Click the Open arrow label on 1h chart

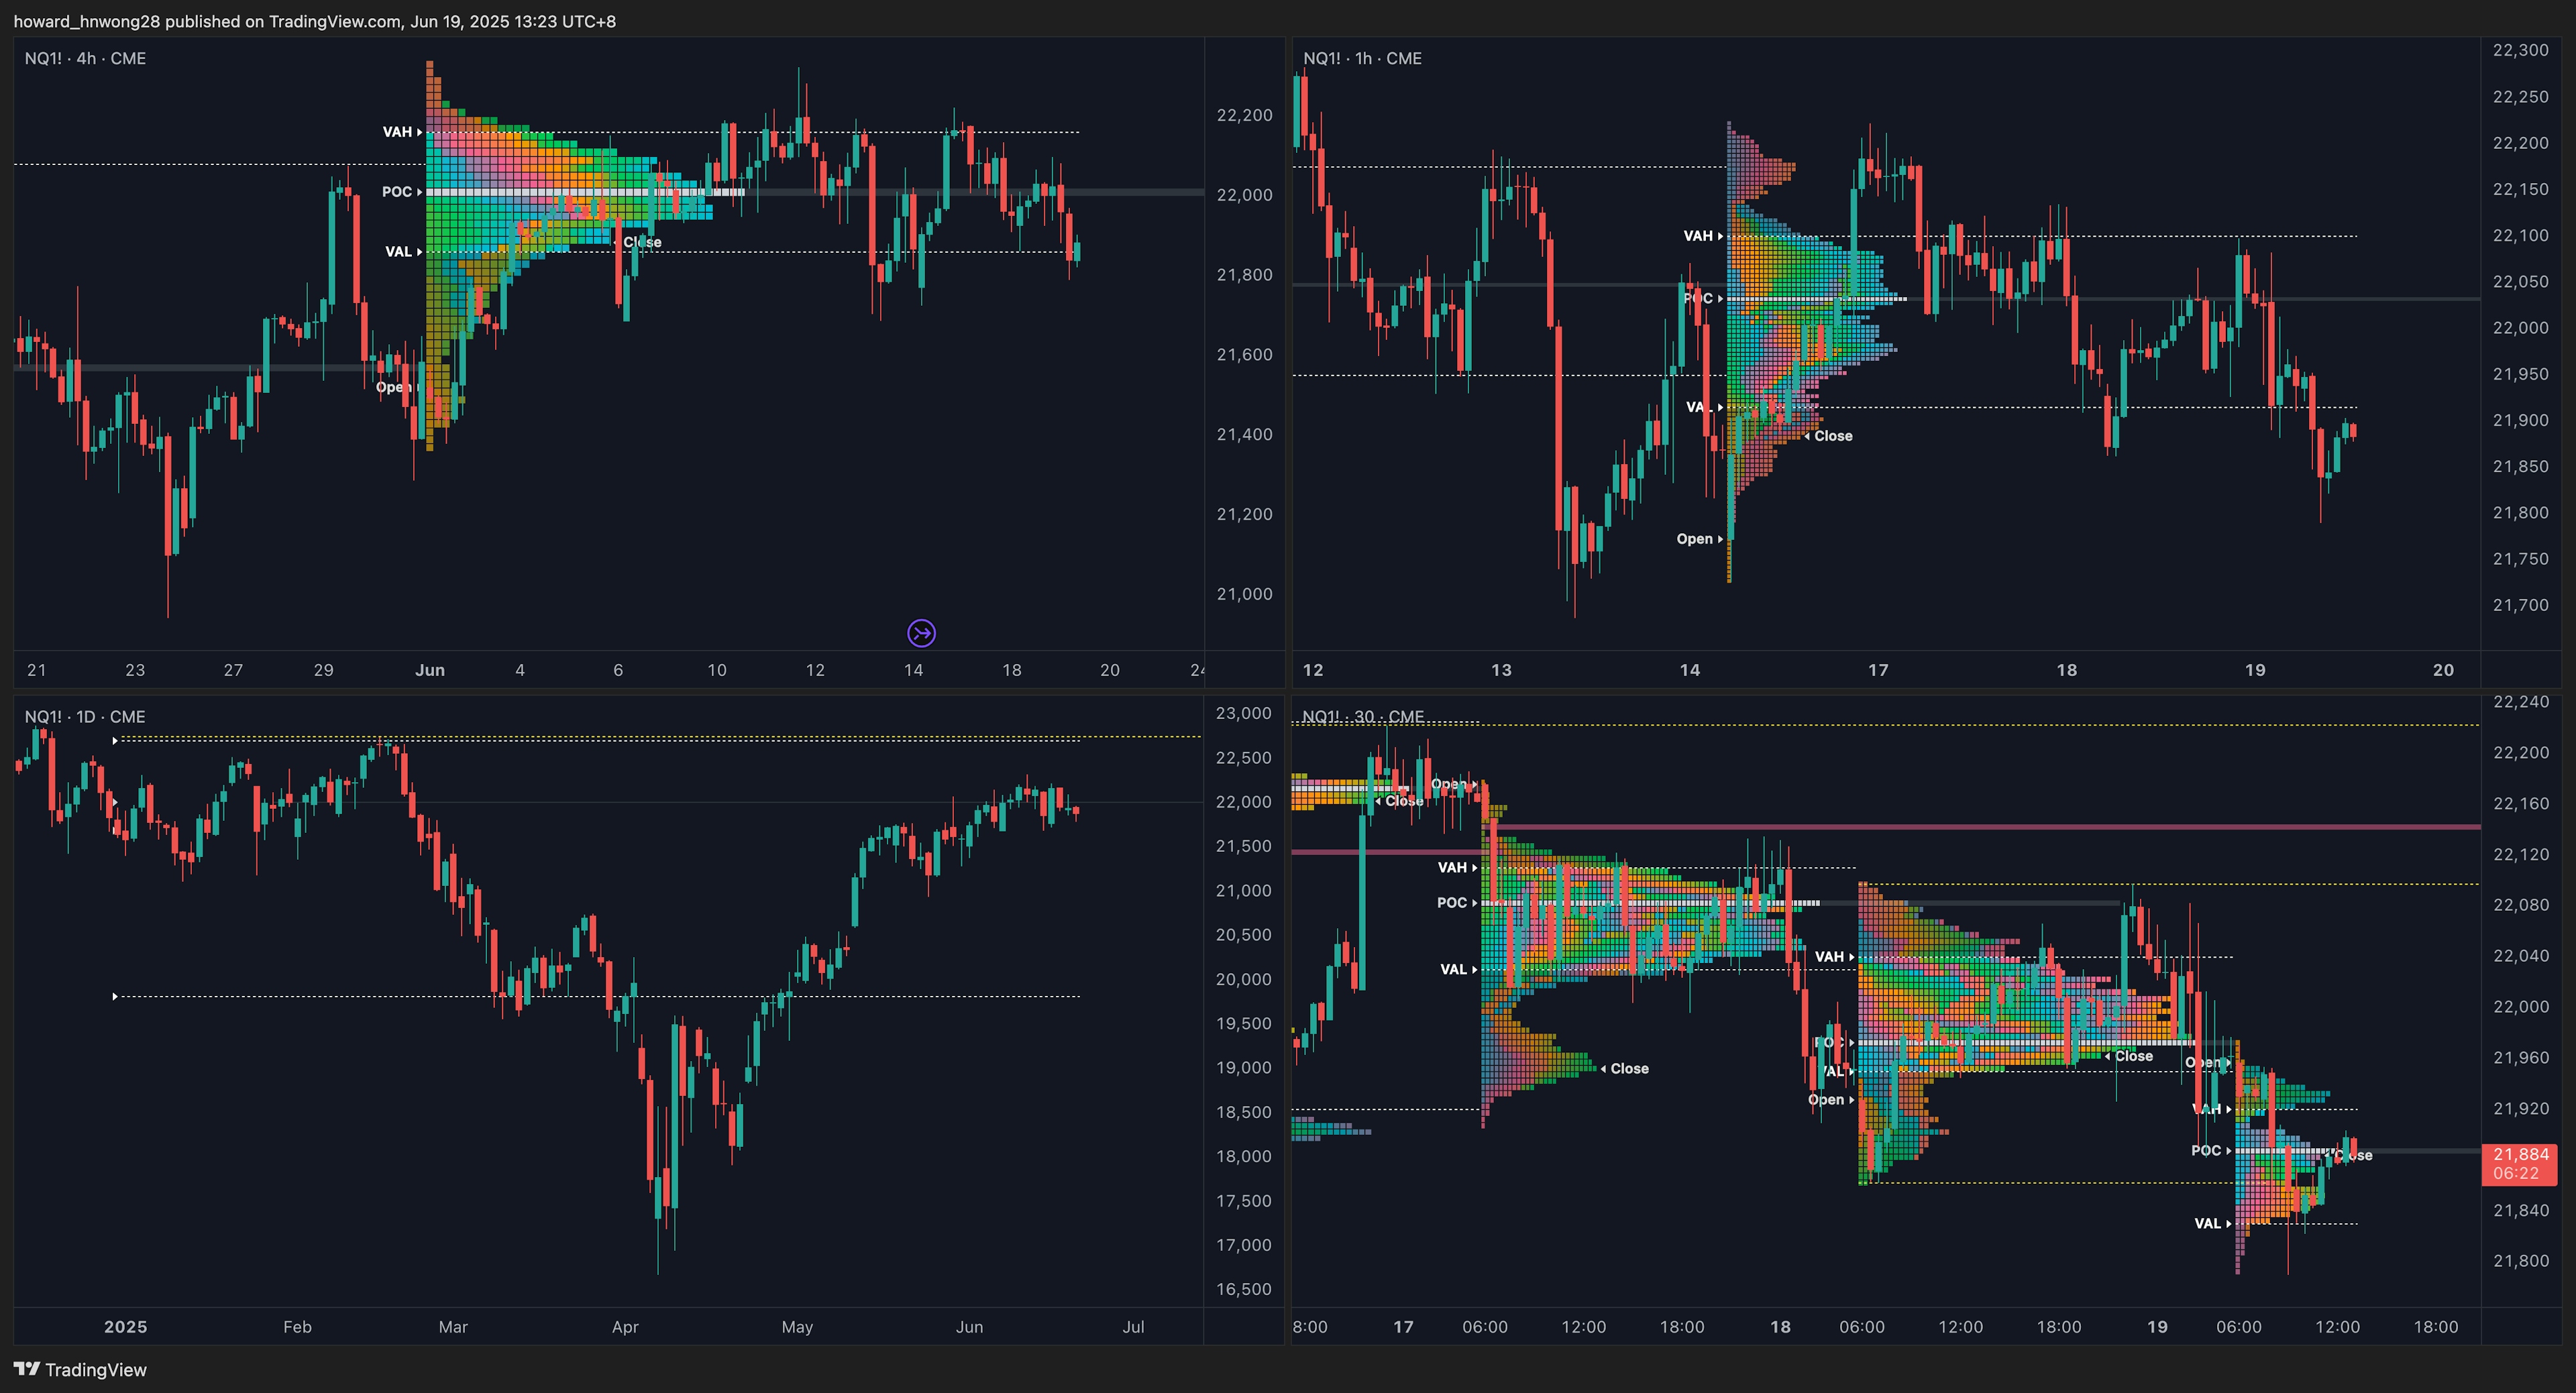(1698, 539)
